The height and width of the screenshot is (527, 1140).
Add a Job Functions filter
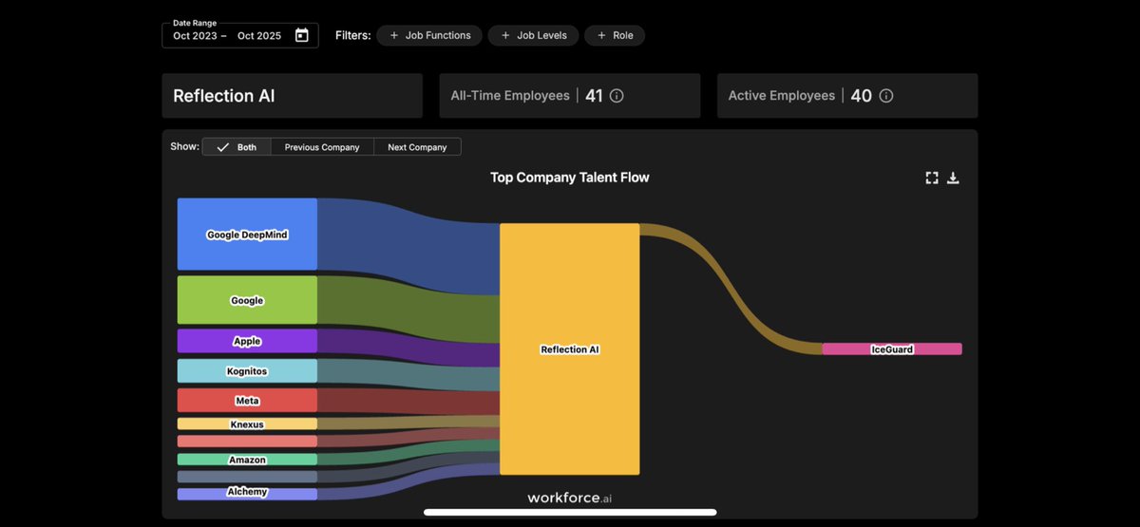(x=429, y=35)
